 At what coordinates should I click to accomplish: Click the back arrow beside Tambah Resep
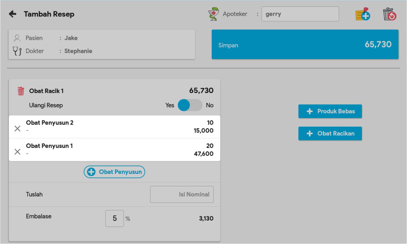click(x=12, y=14)
